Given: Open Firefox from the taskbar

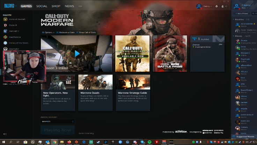Looking at the screenshot, I should (x=69, y=142).
